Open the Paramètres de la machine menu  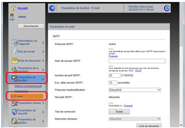point(27,70)
